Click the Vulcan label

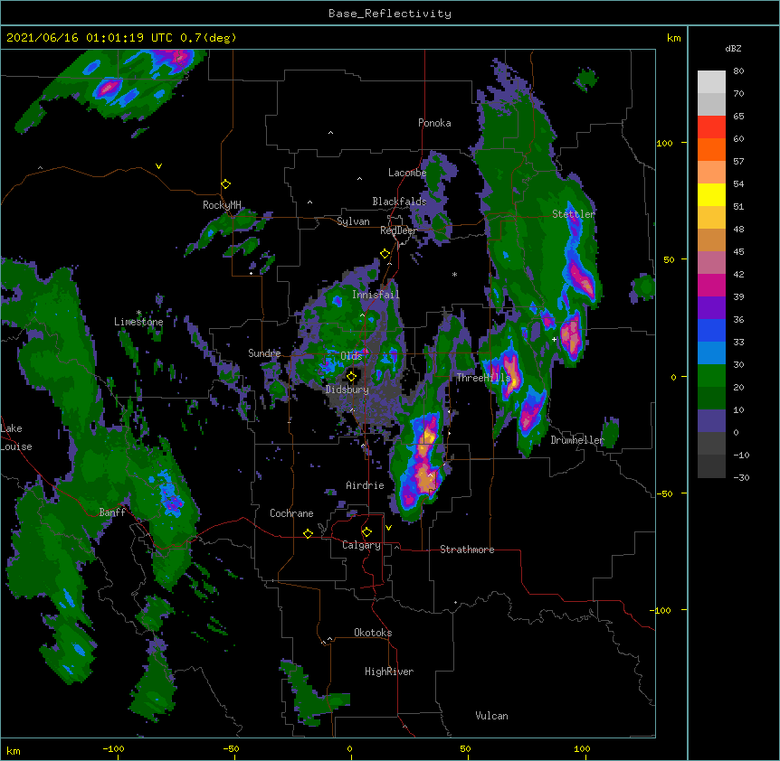[491, 716]
